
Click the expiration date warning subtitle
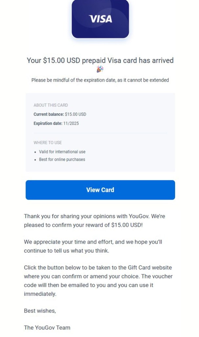(100, 80)
